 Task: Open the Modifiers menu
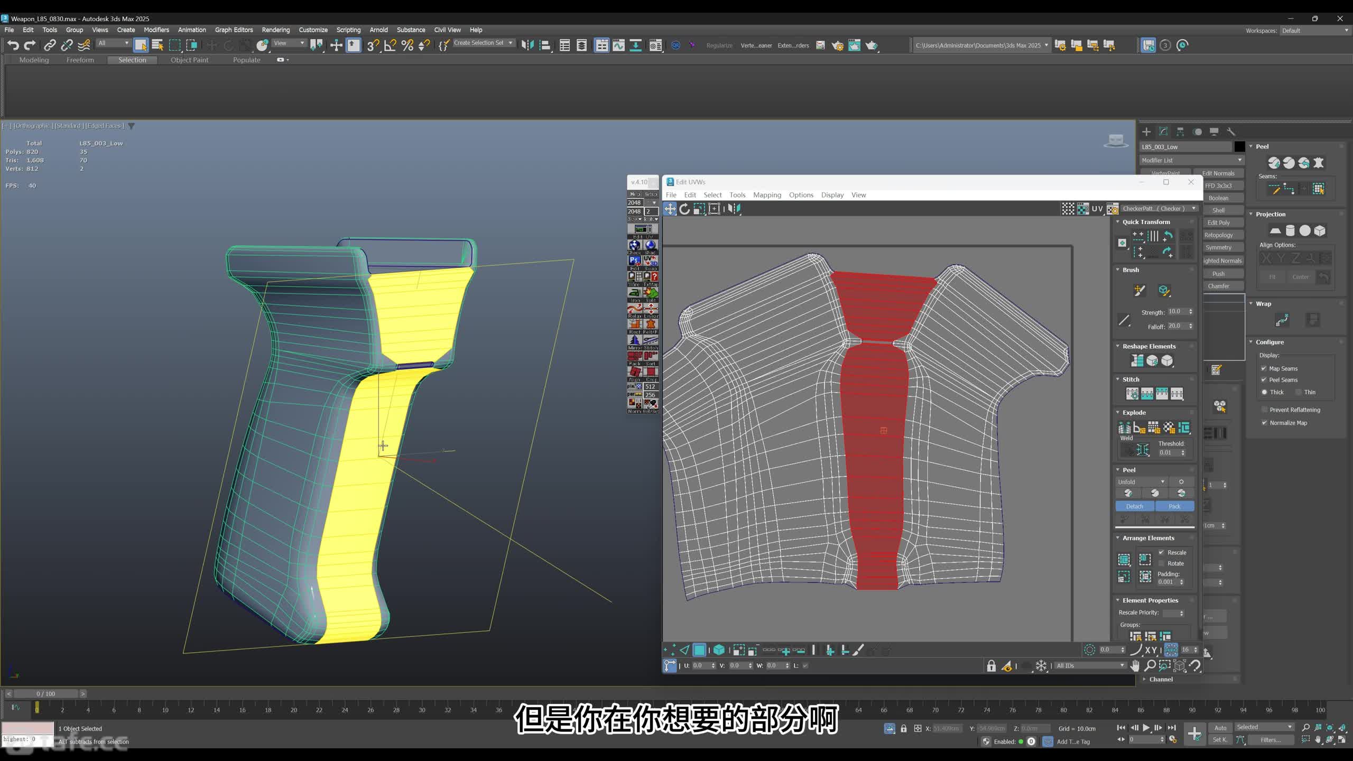(156, 30)
